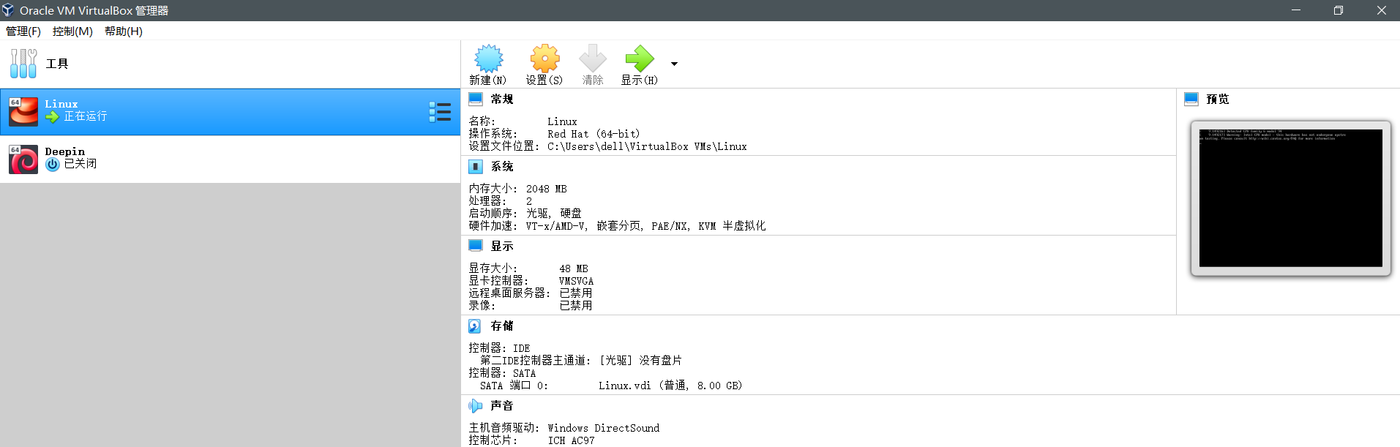The width and height of the screenshot is (1400, 447).
Task: Click the New (新建) VM toolbar icon
Action: (x=488, y=59)
